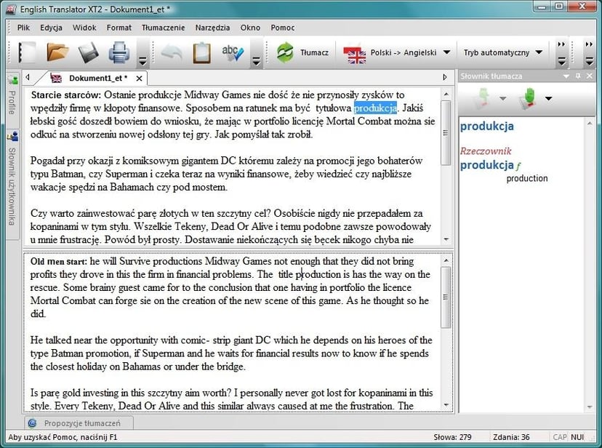The width and height of the screenshot is (602, 448).
Task: Click source text scrollbar down arrow
Action: click(446, 239)
